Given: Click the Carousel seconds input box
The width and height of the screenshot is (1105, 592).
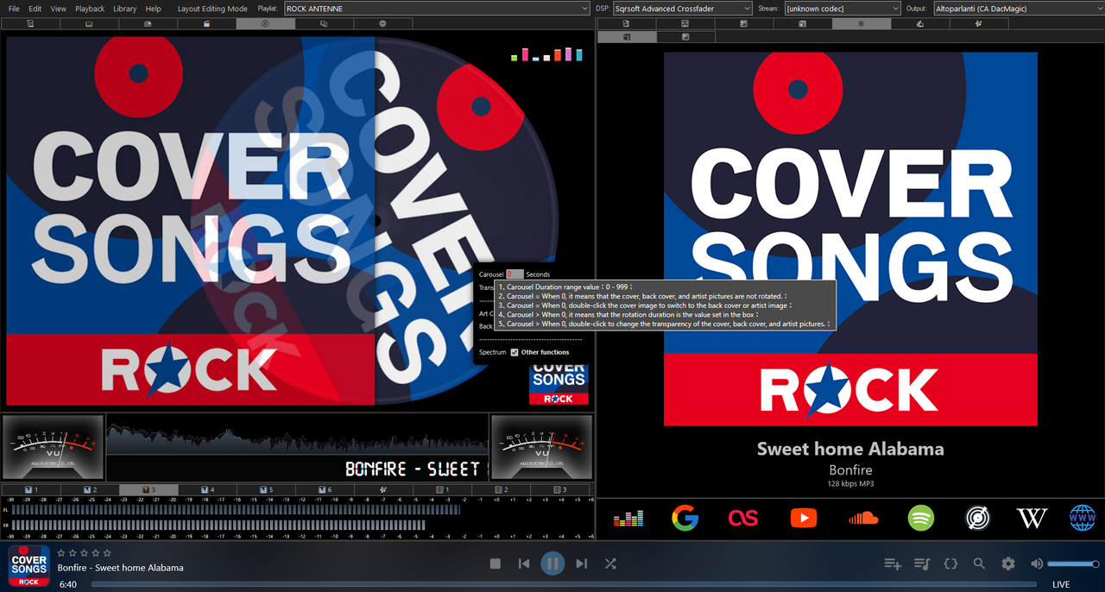Looking at the screenshot, I should (x=515, y=274).
